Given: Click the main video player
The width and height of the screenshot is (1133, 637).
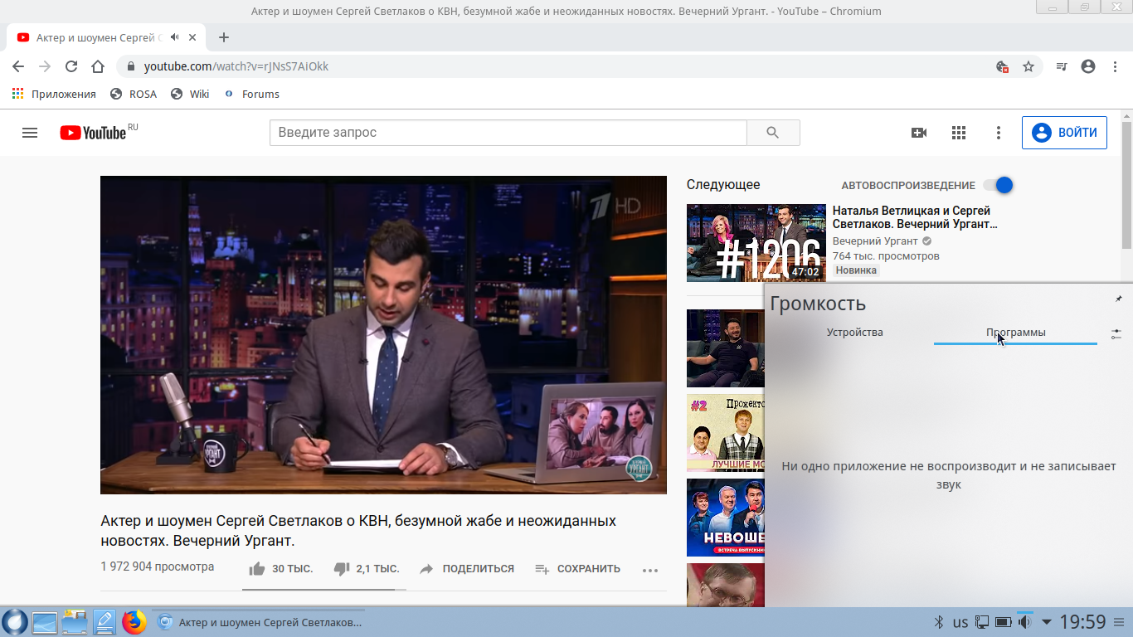Looking at the screenshot, I should click(x=383, y=335).
